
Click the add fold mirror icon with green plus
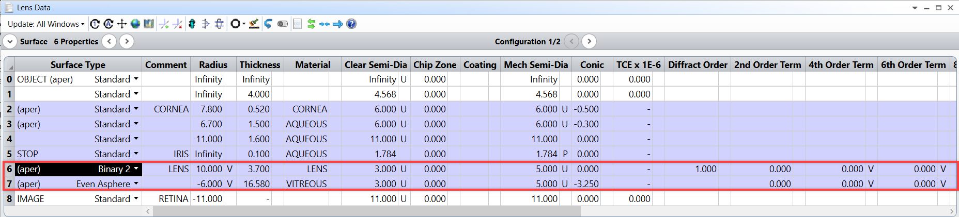(x=164, y=24)
